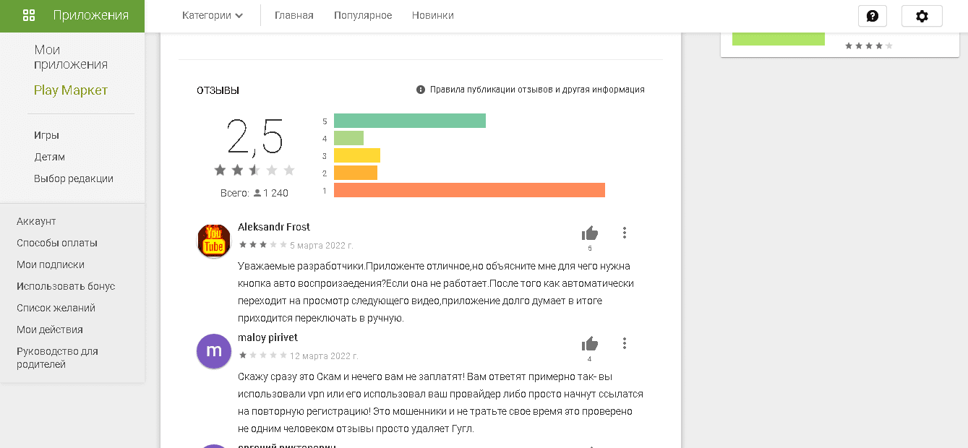Click Aleksandr Frost's YouTube avatar
This screenshot has width=968, height=448.
tap(213, 239)
